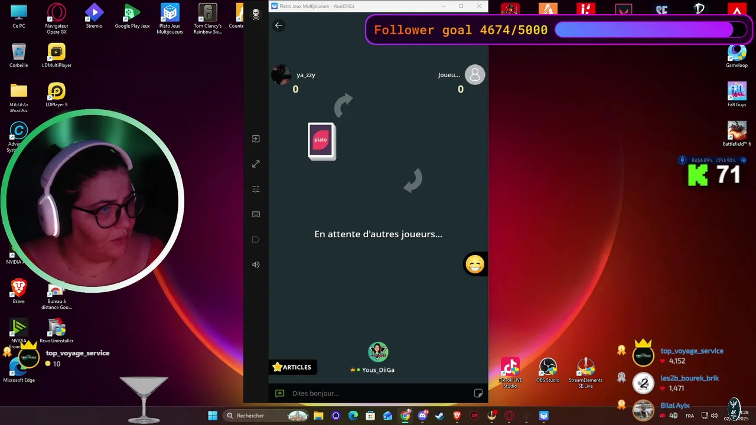Viewport: 756px width, 425px height.
Task: Open Corbeille recycle bin
Action: tap(19, 55)
